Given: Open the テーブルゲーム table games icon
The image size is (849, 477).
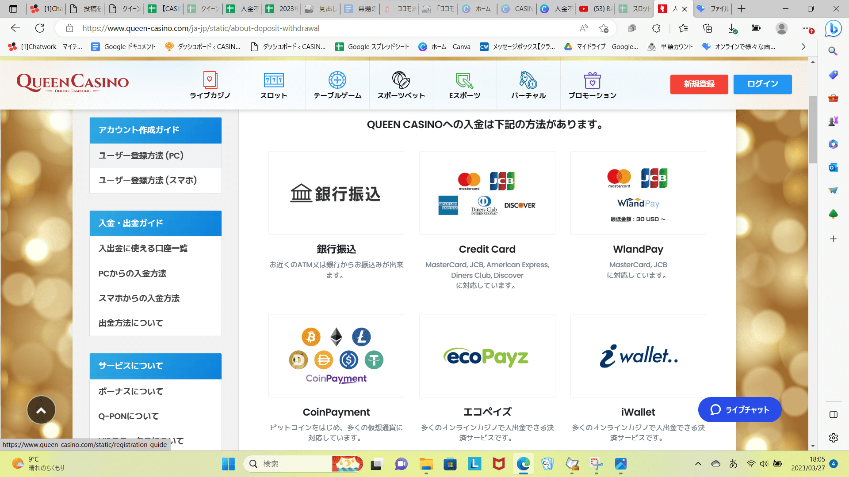Looking at the screenshot, I should point(337,85).
